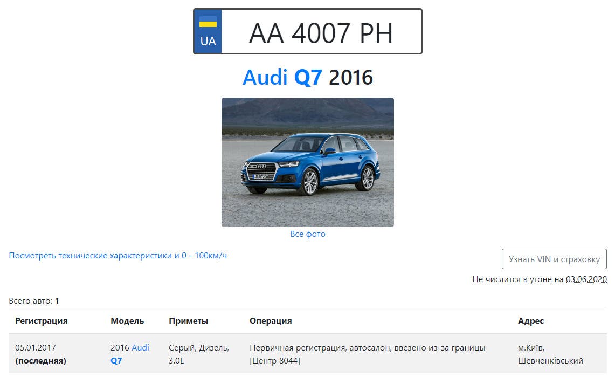Click the Приметы column header

click(188, 320)
